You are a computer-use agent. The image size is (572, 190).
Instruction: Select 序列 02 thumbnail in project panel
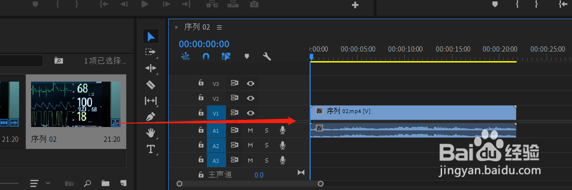pos(76,104)
